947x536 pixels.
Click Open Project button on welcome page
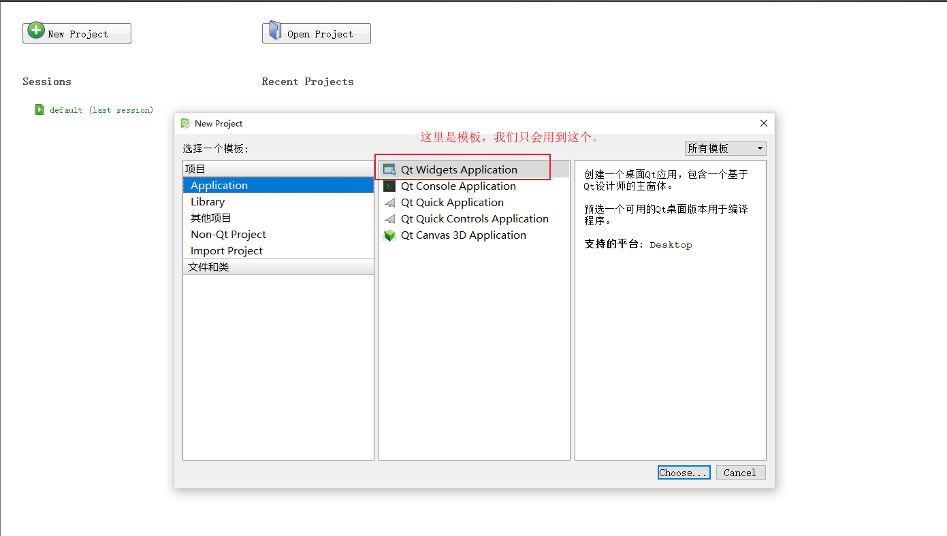(317, 33)
